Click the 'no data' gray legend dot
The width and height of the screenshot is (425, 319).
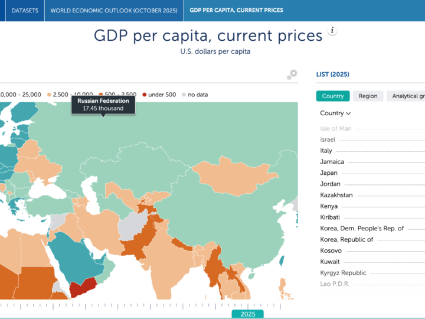coord(184,95)
